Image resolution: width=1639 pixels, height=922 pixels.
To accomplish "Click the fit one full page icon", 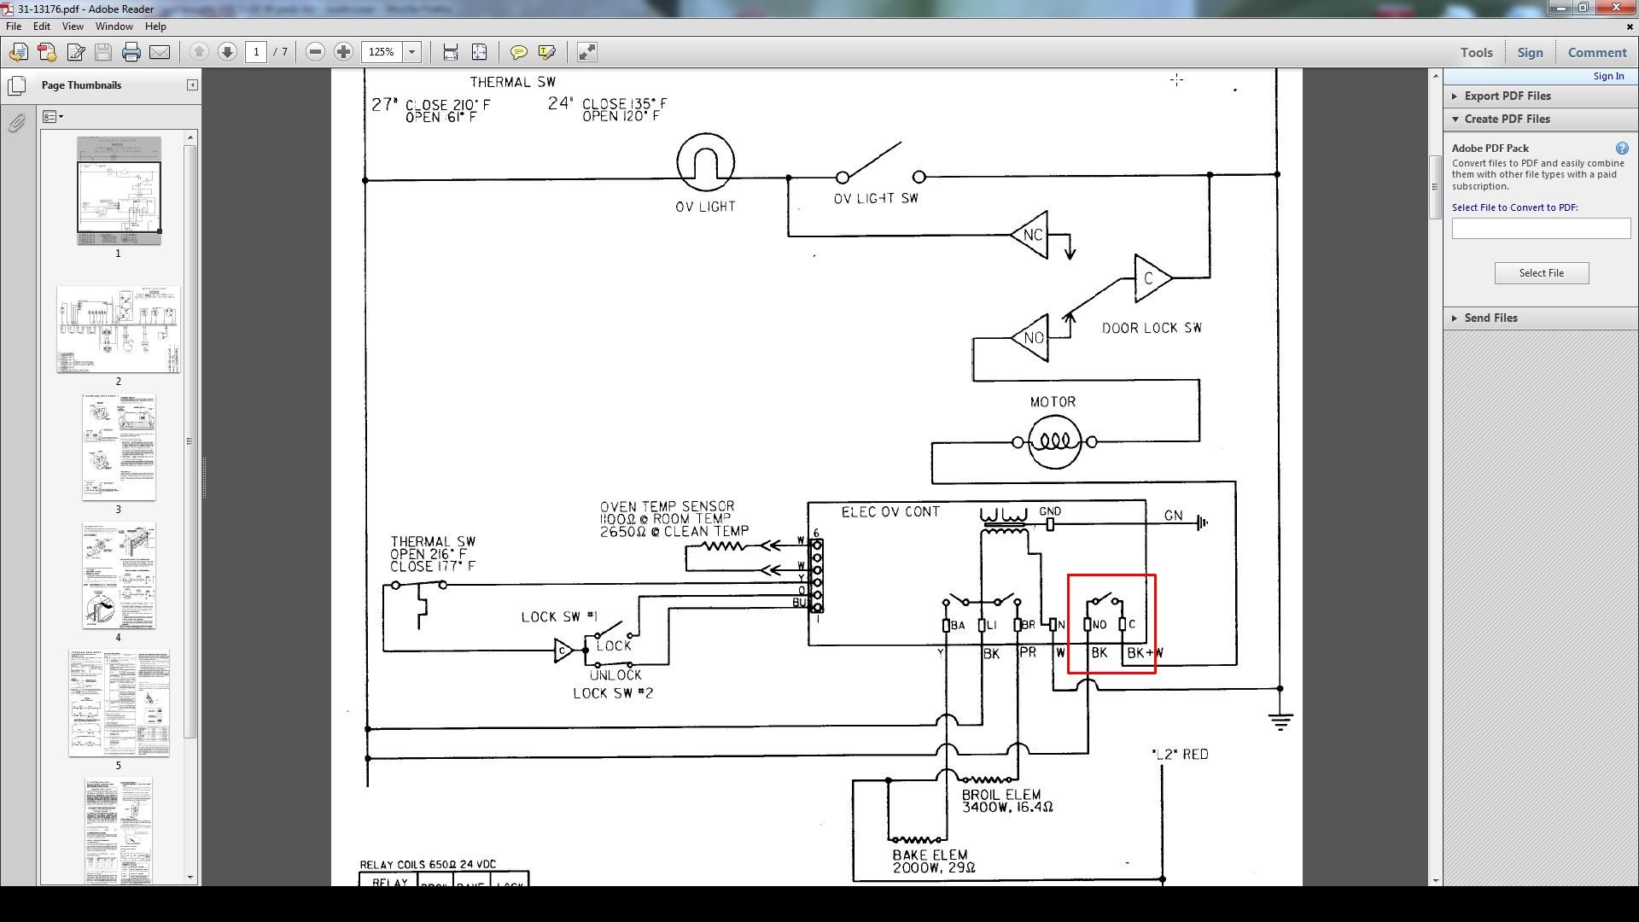I will click(x=480, y=52).
